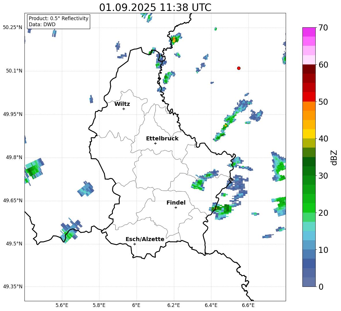Click the red dot marker on the map

pyautogui.click(x=238, y=68)
